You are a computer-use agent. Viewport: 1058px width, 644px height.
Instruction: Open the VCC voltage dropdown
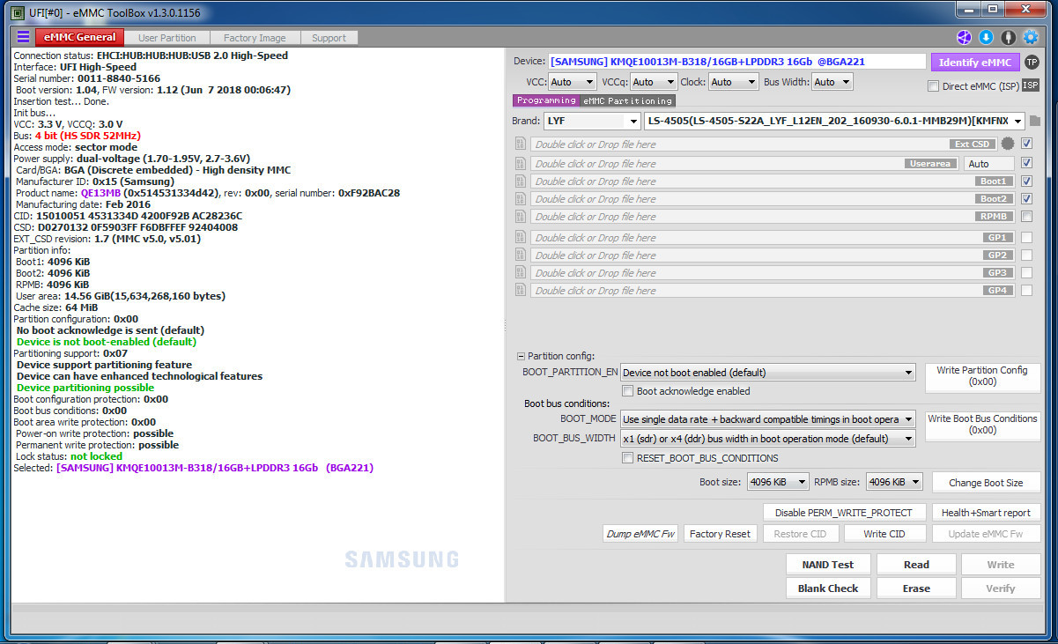(572, 82)
